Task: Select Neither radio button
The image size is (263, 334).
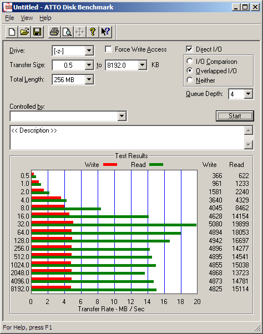Action: tap(190, 80)
